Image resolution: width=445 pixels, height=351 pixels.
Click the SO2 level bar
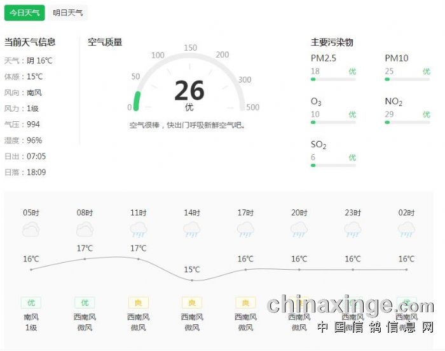tap(333, 166)
